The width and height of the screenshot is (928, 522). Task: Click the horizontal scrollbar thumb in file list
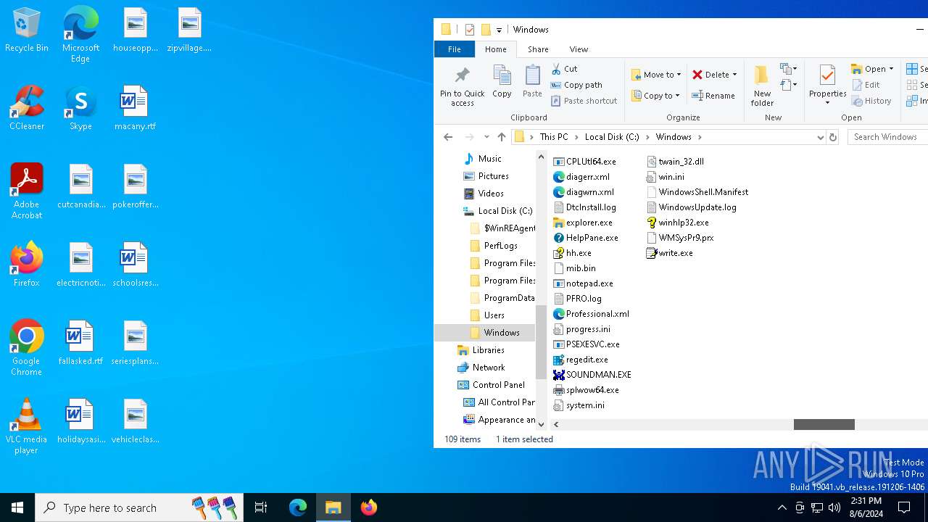824,425
